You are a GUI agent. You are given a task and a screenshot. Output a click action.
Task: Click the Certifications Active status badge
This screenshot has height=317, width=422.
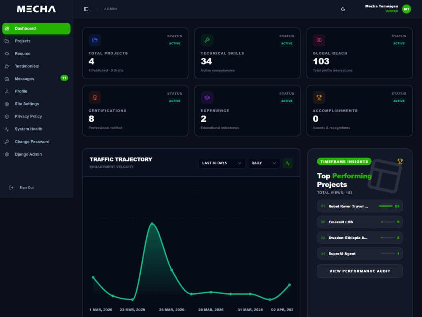(175, 101)
